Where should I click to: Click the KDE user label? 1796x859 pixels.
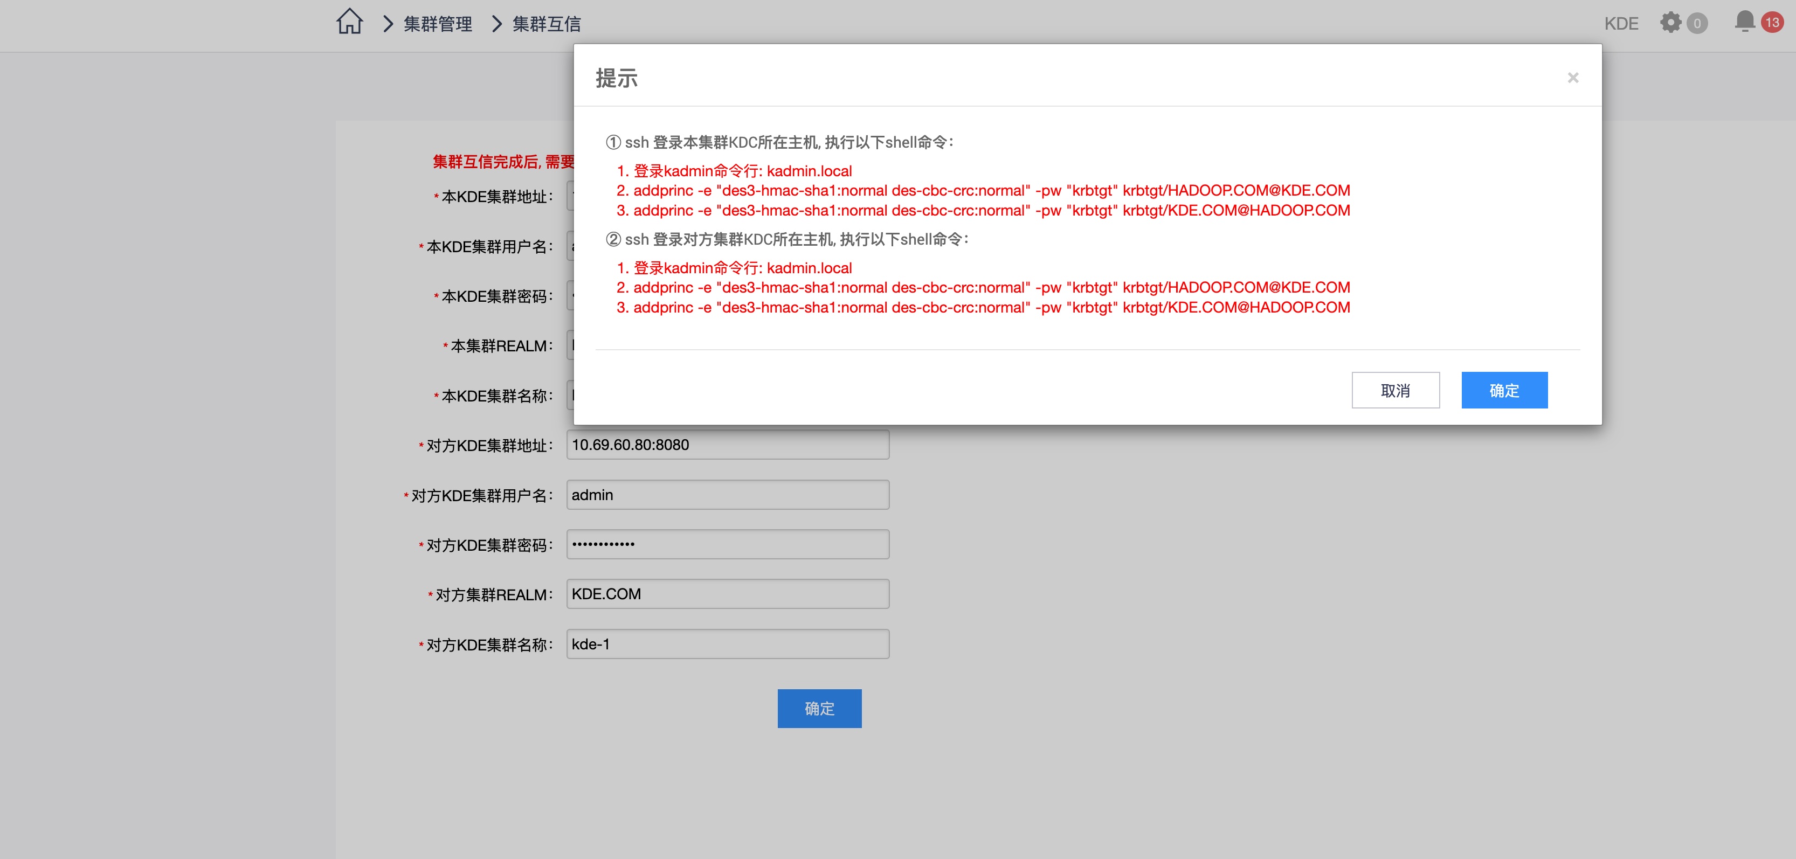1621,24
